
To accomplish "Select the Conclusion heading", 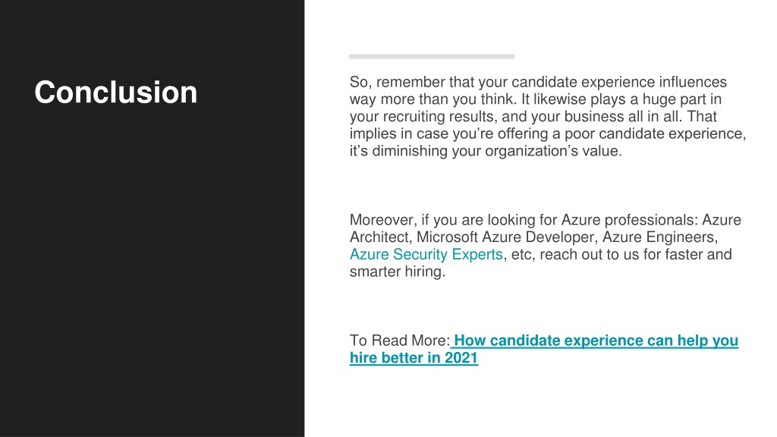I will (116, 92).
